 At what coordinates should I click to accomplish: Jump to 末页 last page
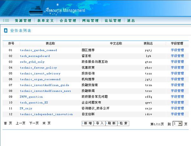point(46,123)
